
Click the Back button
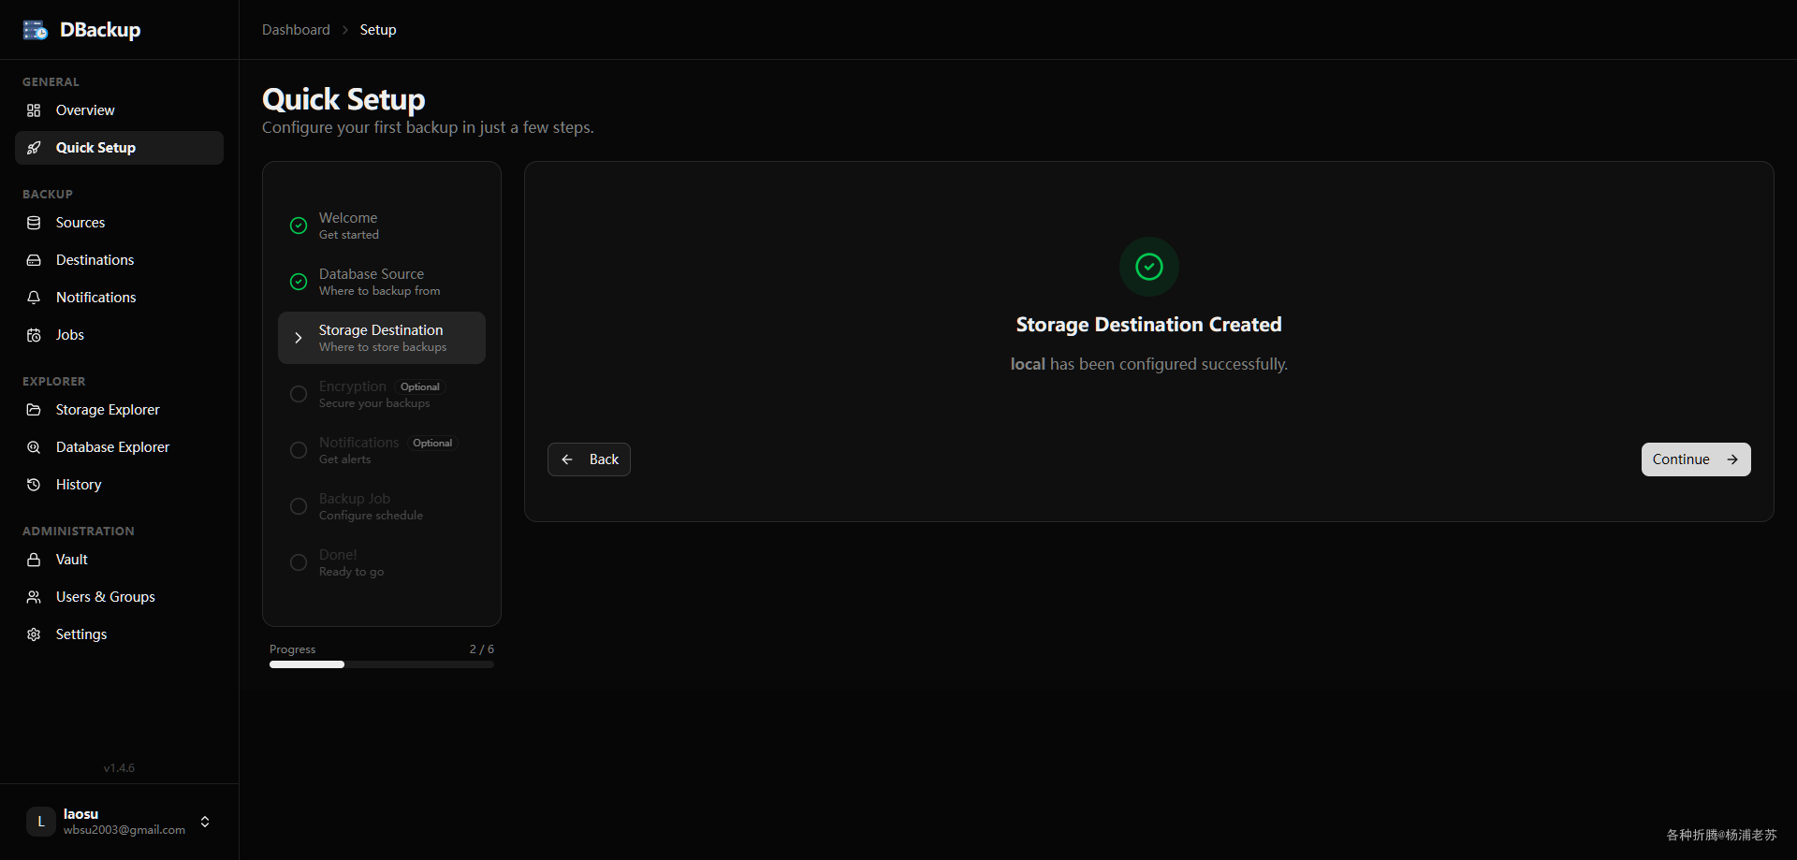[x=589, y=459]
